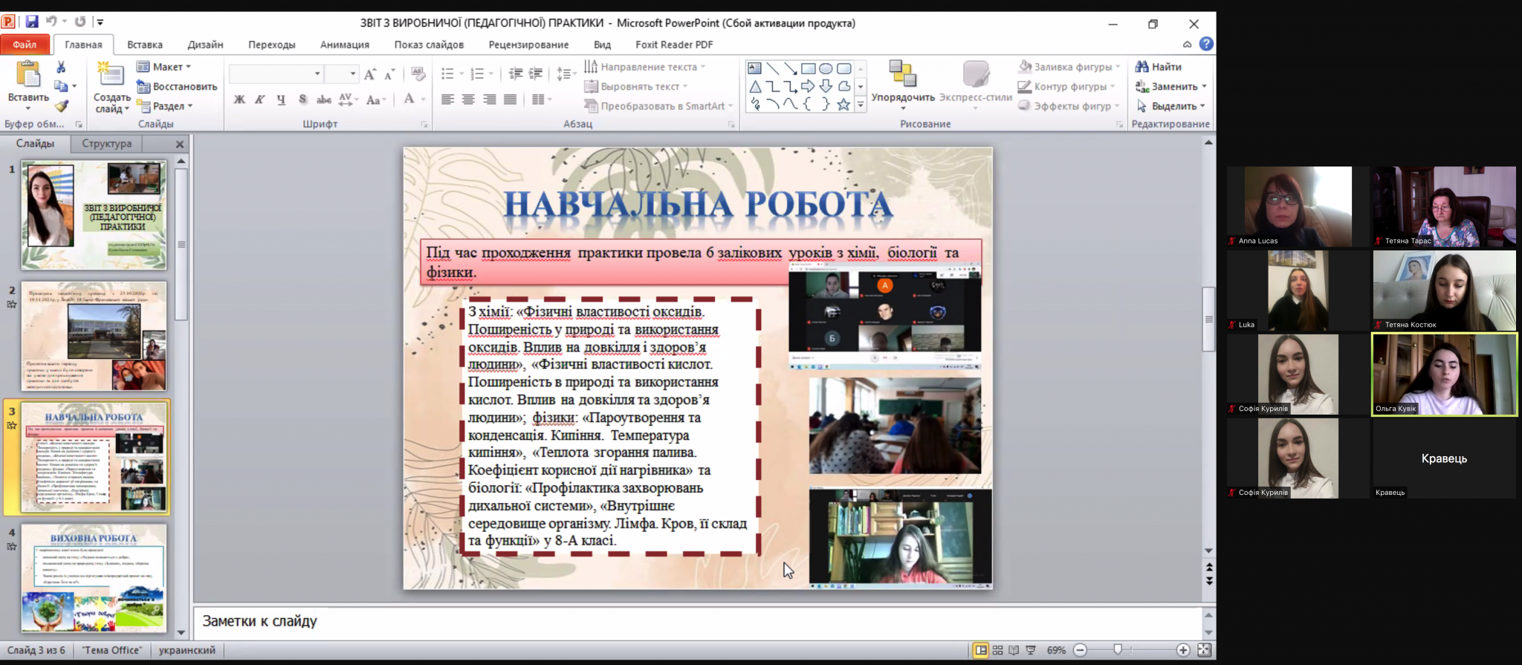Image resolution: width=1522 pixels, height=665 pixels.
Task: Open the Упорядочить arrange tool
Action: 903,84
